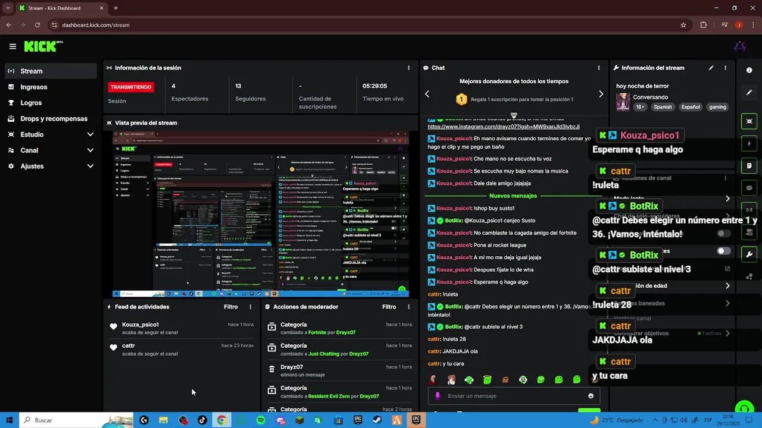The height and width of the screenshot is (428, 762).
Task: Collapse the top donors banner handle
Action: 514,115
